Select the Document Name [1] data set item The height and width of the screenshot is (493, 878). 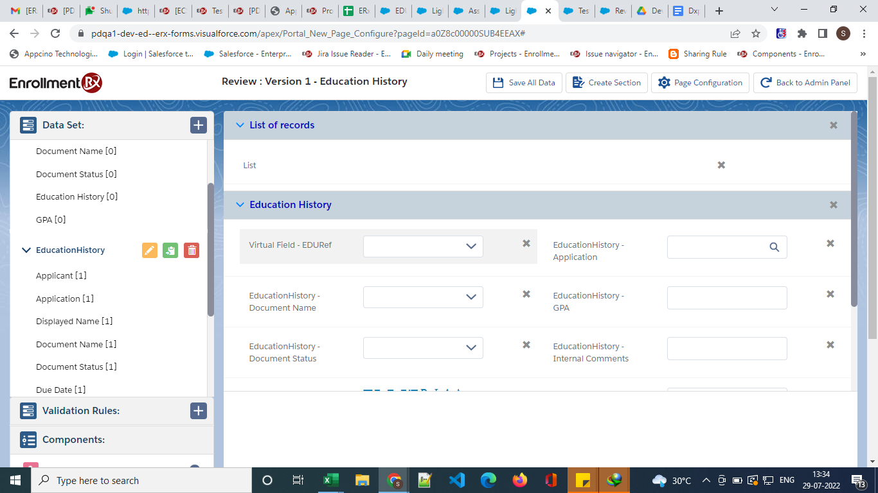click(x=76, y=344)
